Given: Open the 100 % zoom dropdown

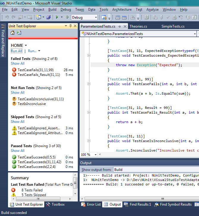Looking at the screenshot, I should pyautogui.click(x=96, y=155).
